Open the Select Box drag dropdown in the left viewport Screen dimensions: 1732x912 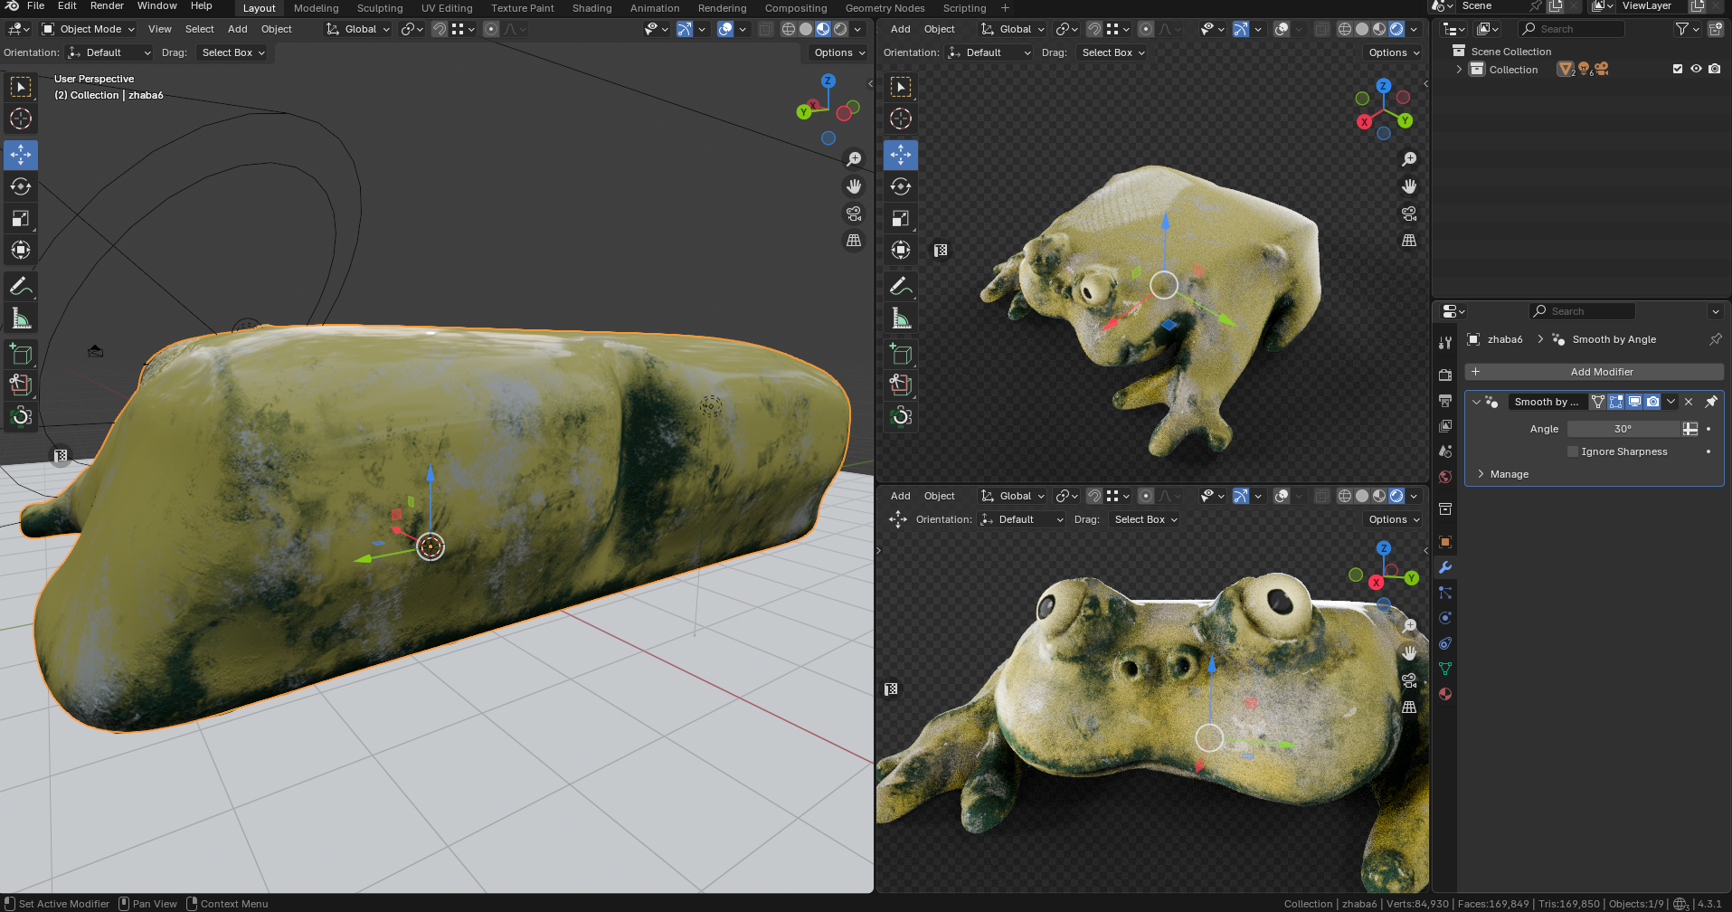tap(233, 52)
